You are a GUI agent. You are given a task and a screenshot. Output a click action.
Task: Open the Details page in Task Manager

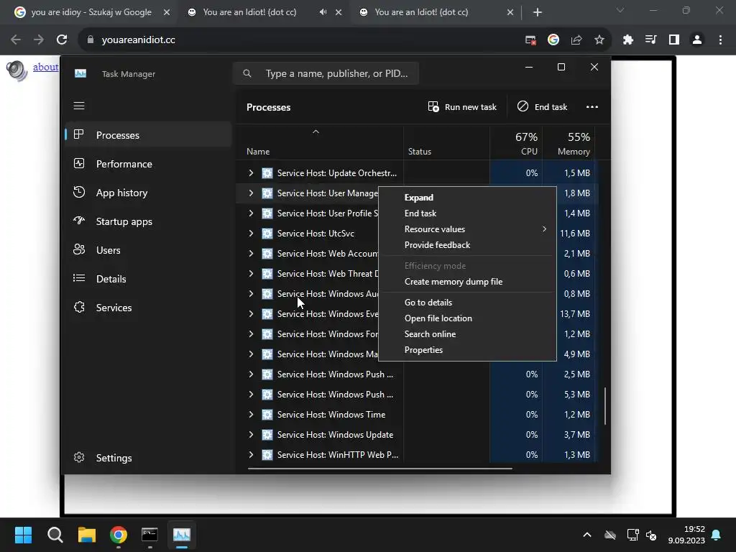(x=148, y=279)
